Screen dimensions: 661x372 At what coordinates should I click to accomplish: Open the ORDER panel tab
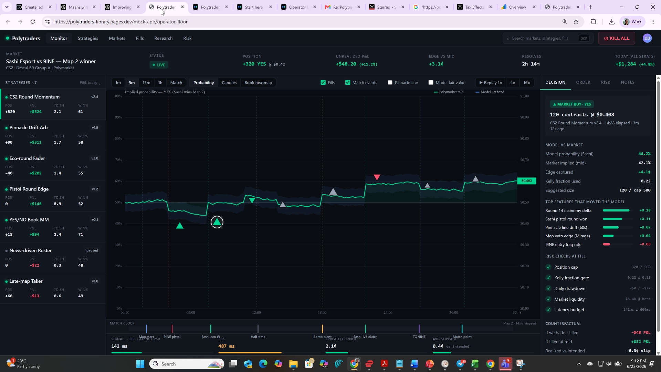coord(583,82)
